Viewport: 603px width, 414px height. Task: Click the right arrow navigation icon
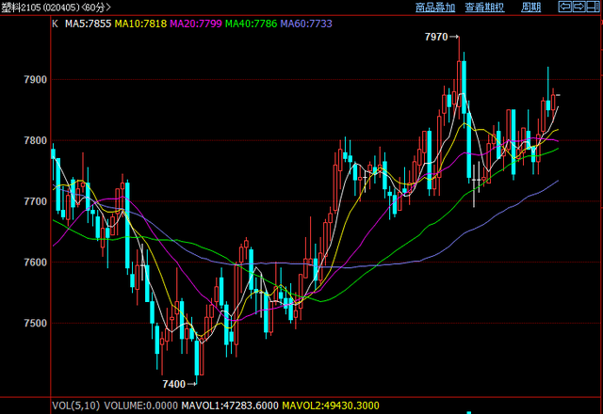click(579, 7)
